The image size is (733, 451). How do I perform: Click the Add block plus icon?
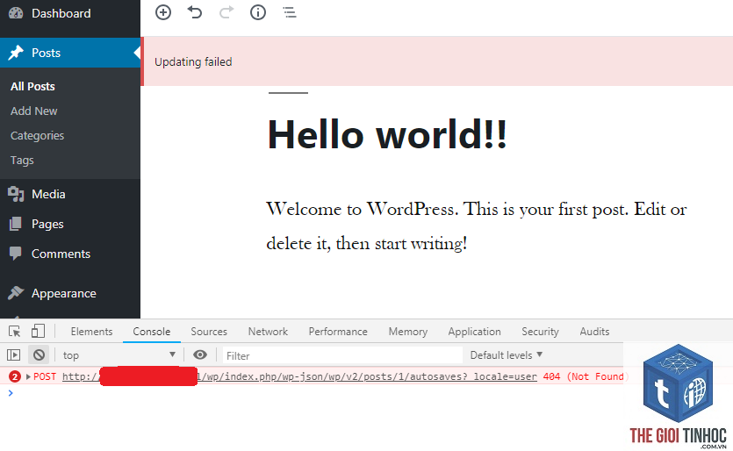(163, 12)
